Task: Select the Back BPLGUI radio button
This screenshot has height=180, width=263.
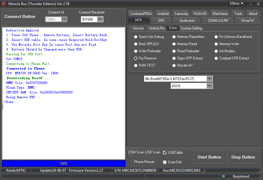Action: click(136, 44)
